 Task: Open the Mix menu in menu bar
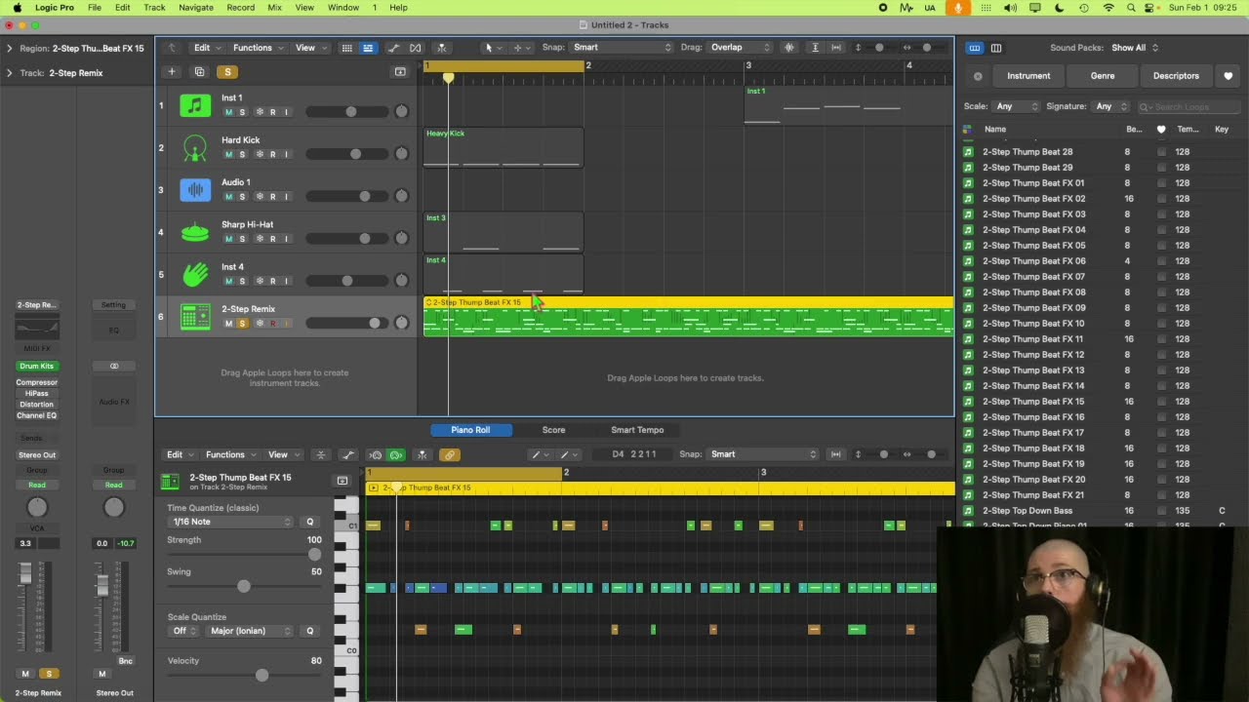274,8
